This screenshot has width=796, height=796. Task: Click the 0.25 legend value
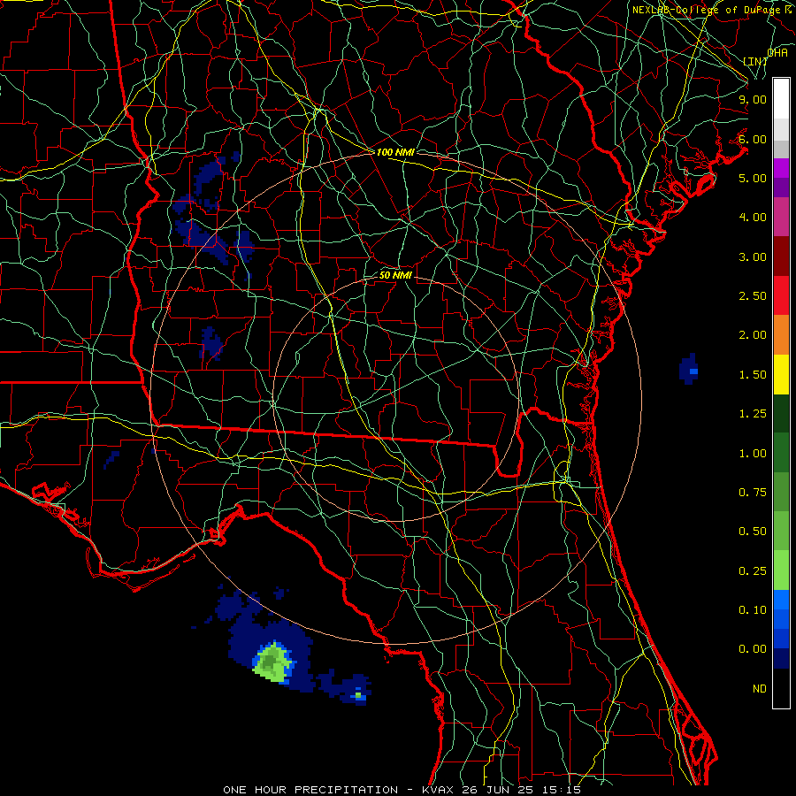click(x=753, y=571)
